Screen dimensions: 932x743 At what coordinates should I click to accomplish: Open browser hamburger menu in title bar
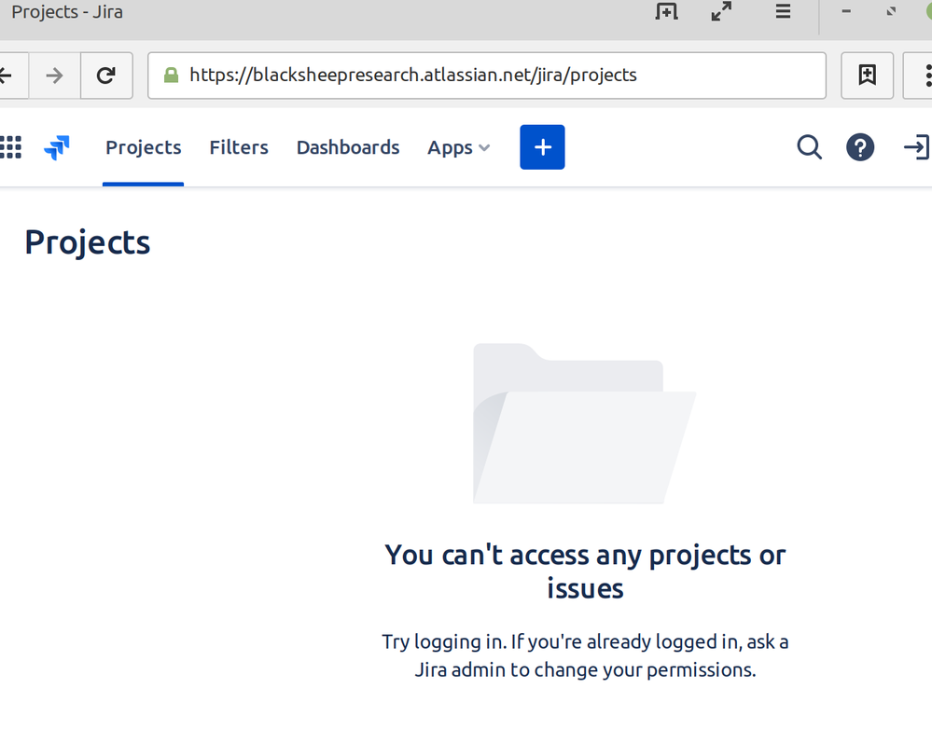(783, 11)
